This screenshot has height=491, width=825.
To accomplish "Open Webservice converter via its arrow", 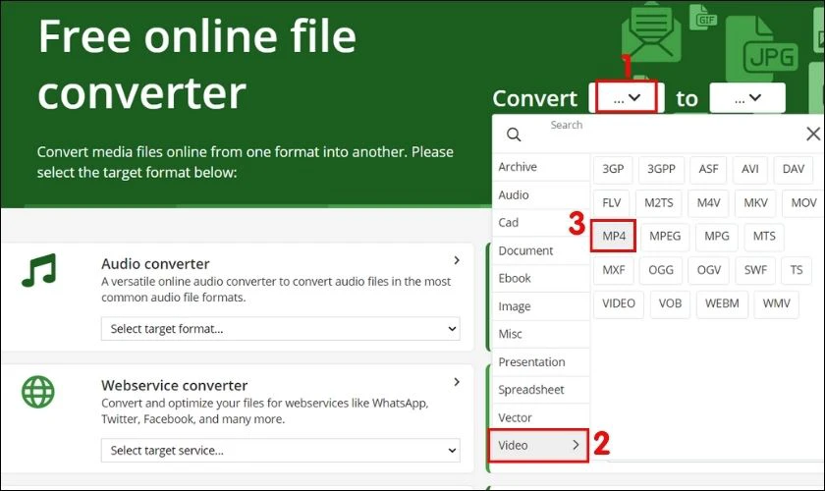I will tap(456, 382).
